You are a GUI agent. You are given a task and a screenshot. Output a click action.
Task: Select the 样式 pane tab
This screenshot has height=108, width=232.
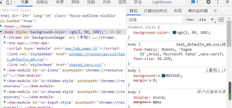click(x=133, y=11)
